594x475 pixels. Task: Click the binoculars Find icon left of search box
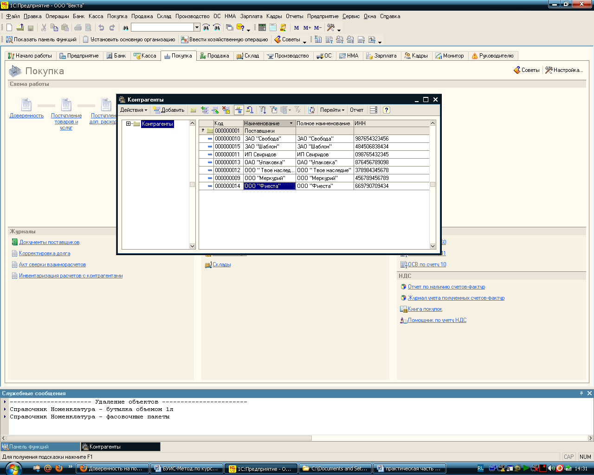[125, 28]
